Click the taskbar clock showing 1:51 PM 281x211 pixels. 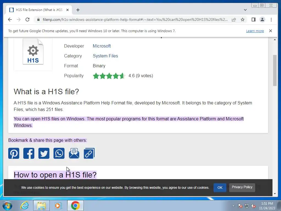pyautogui.click(x=267, y=206)
